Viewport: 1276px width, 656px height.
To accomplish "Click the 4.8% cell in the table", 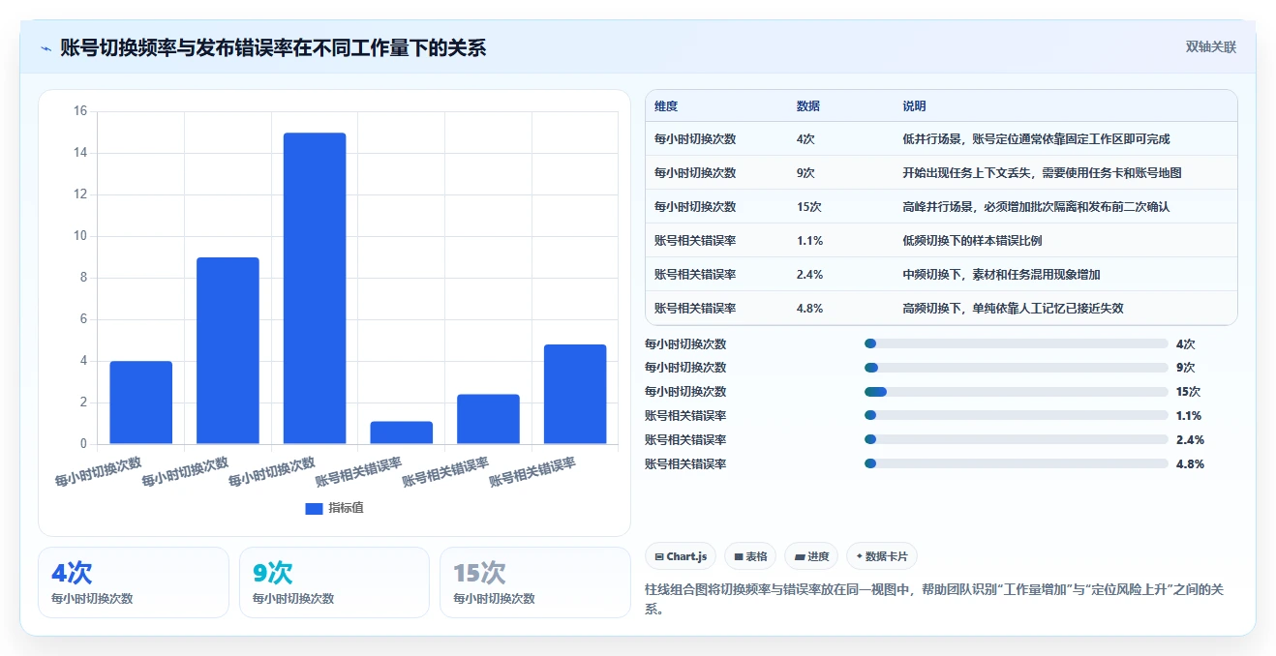I will (x=810, y=309).
